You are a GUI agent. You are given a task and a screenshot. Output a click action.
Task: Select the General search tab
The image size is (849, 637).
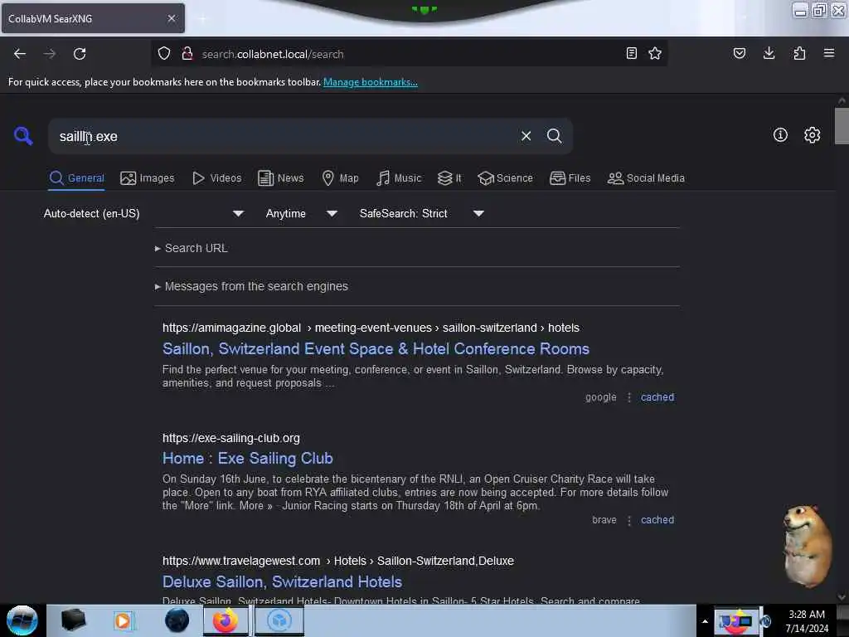[x=77, y=178]
